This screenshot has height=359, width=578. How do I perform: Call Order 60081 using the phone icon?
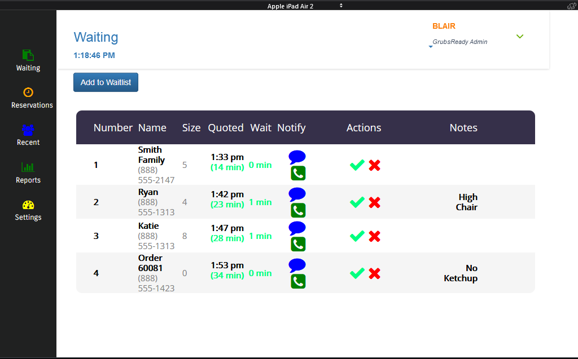point(298,281)
